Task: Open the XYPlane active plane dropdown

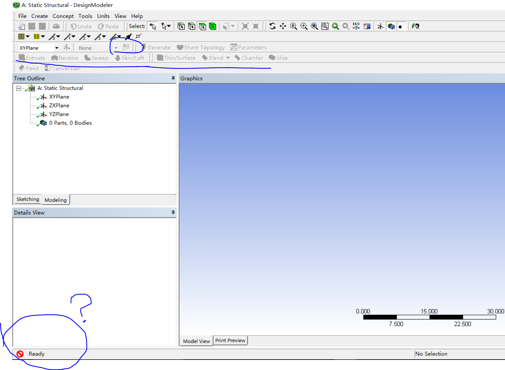Action: coord(56,48)
